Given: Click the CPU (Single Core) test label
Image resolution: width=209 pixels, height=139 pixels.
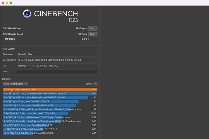Looking at the screenshot, I should [x=13, y=34].
